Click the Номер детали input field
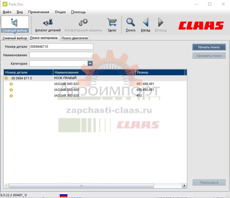The image size is (230, 198). coord(61,47)
